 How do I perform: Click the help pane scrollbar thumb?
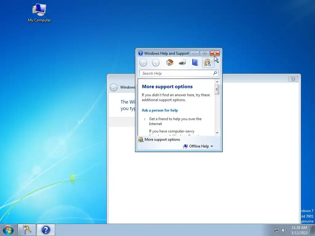point(217,89)
